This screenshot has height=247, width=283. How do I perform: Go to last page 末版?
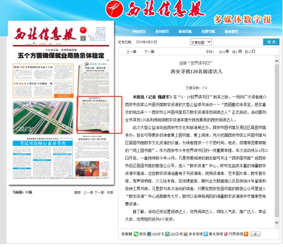coord(110,192)
